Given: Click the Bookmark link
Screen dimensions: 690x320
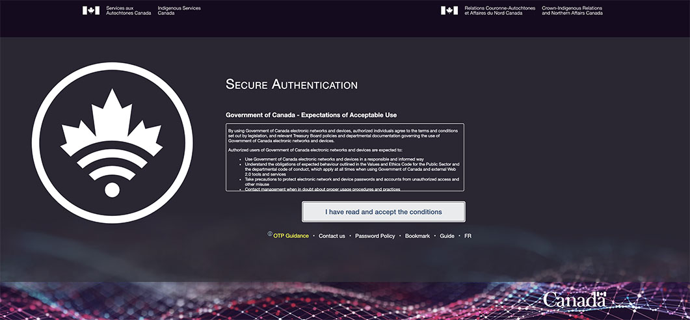Looking at the screenshot, I should point(418,235).
